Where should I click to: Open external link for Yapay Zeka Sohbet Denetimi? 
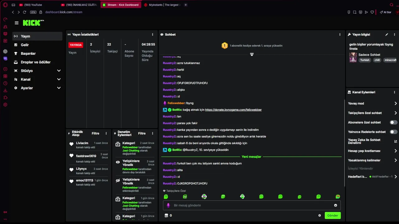click(396, 141)
